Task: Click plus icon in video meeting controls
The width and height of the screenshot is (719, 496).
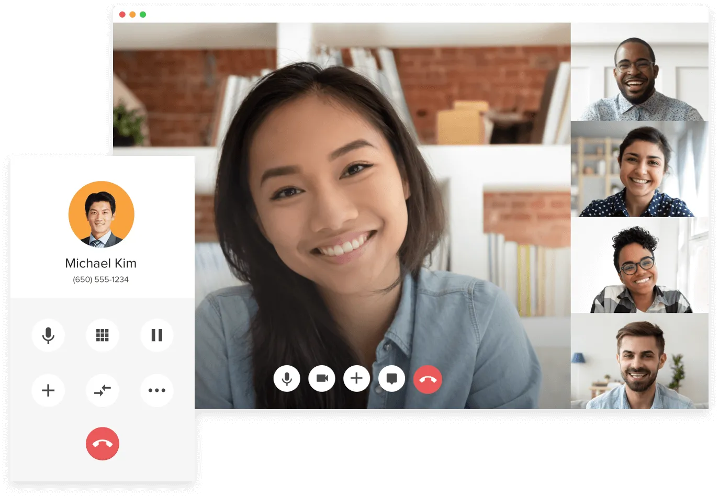Action: point(356,378)
